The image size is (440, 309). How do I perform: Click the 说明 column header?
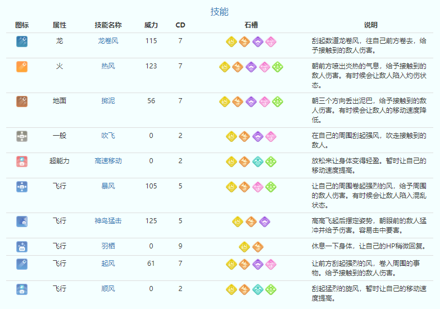[x=371, y=25]
